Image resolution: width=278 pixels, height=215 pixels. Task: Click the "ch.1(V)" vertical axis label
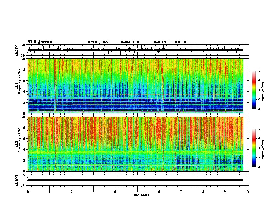click(17, 50)
